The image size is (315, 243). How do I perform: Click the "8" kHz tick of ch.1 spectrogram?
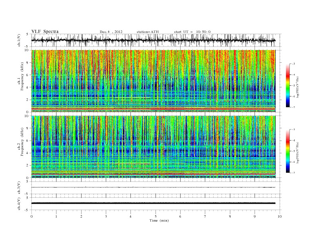(28, 63)
